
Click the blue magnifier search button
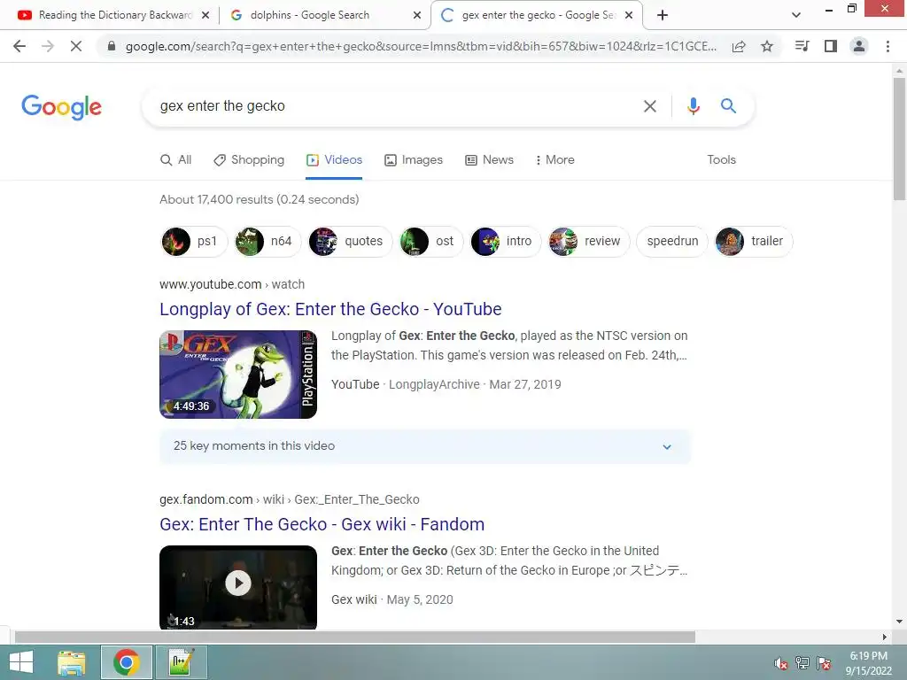[728, 106]
